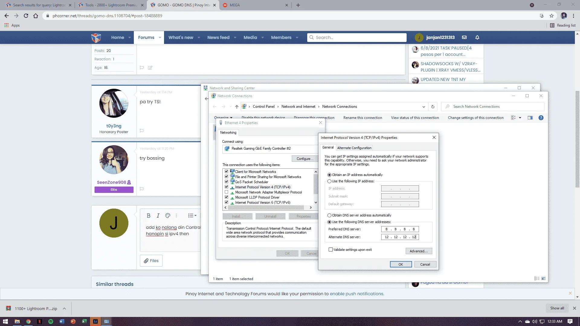
Task: Uncheck Internet Protocol Version 6 (TCP/IPv6)
Action: 227,202
